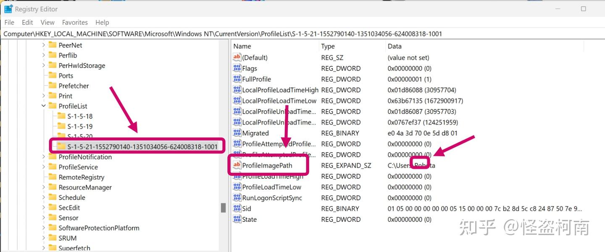The width and height of the screenshot is (605, 252).
Task: Expand the SRUM key
Action: (43, 238)
